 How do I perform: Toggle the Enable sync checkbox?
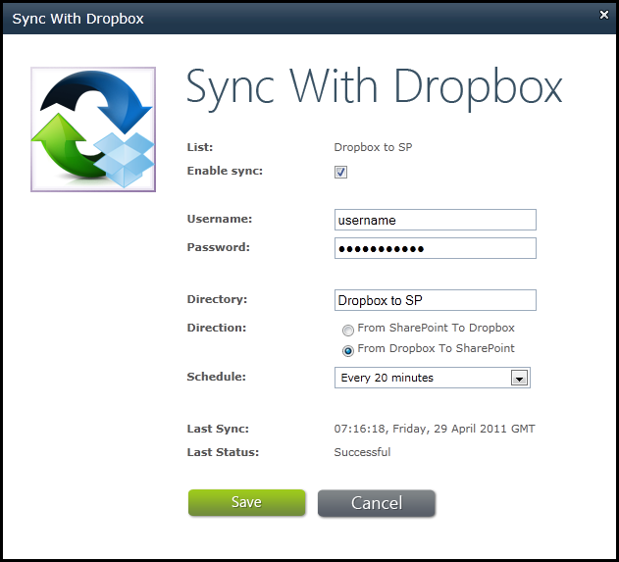click(x=340, y=172)
